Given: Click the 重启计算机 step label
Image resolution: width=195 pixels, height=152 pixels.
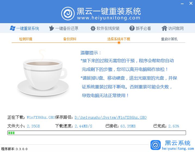Looking at the screenshot, I should [169, 39].
